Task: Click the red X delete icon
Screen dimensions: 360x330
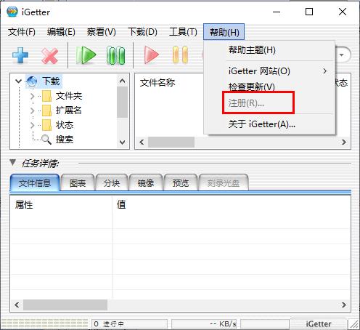Action: (x=49, y=56)
